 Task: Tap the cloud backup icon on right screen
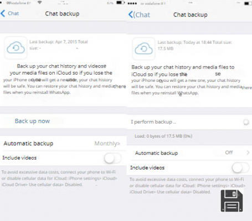[x=144, y=49]
